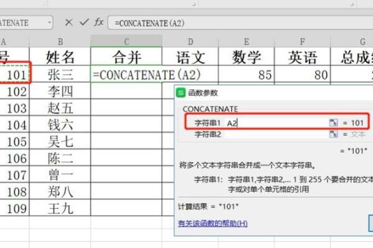Viewport: 373px width, 248px height.
Task: Select the name cell 陈二
Action: [60, 158]
